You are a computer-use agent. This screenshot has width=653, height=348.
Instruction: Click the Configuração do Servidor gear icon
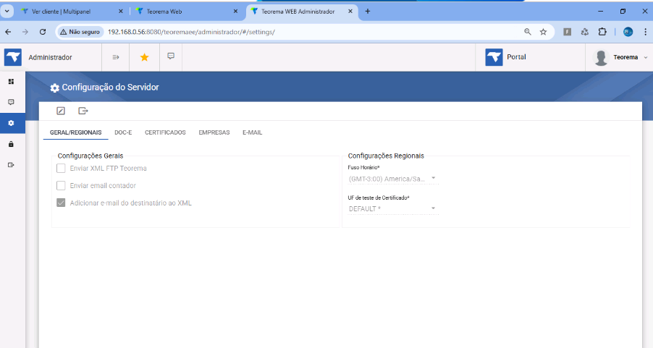(x=54, y=88)
